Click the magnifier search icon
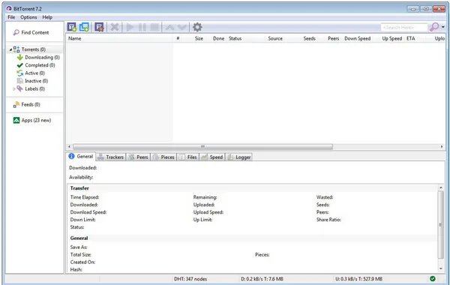The width and height of the screenshot is (450, 285). tap(434, 27)
